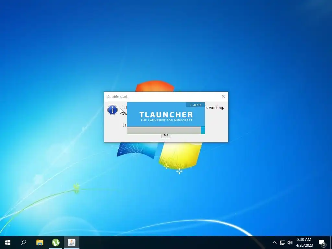Image resolution: width=332 pixels, height=249 pixels.
Task: Click the TLauncher splash logo
Action: tap(166, 116)
